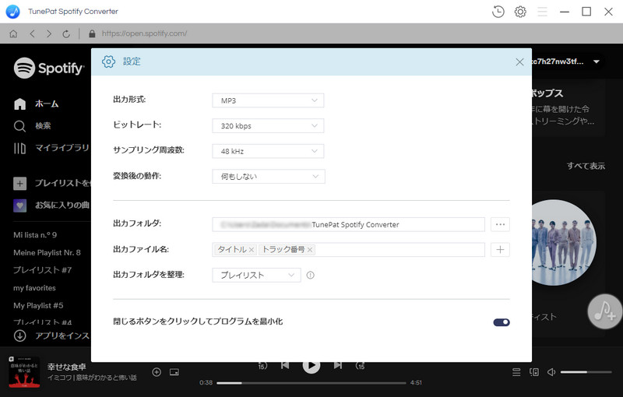Open podcast link イミコワ under song title
Image resolution: width=623 pixels, height=397 pixels.
(92, 378)
